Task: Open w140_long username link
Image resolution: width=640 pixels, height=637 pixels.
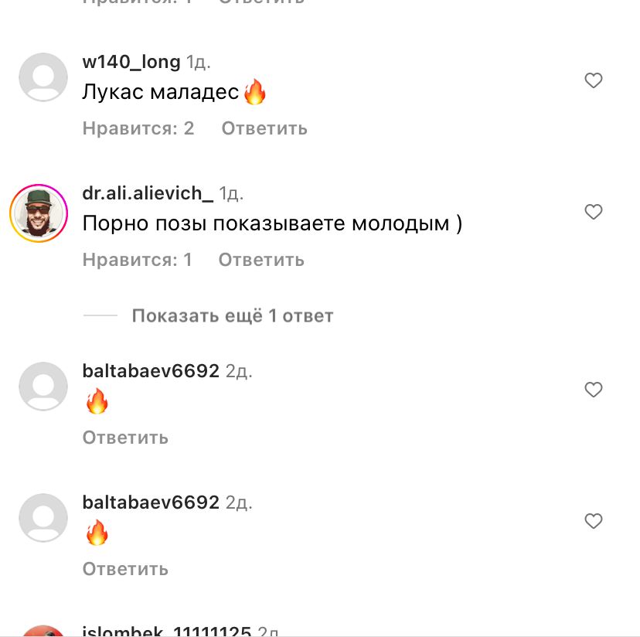Action: (x=131, y=62)
